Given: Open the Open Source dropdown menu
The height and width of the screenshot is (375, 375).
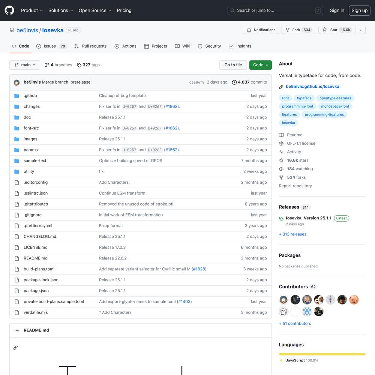Looking at the screenshot, I should pos(95,10).
